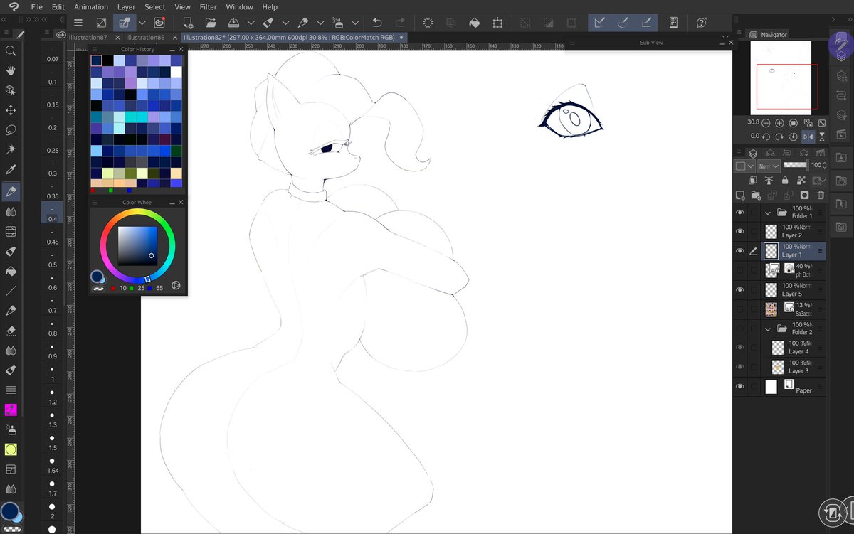
Task: Open dropdown arrow beside Save icon
Action: point(251,23)
